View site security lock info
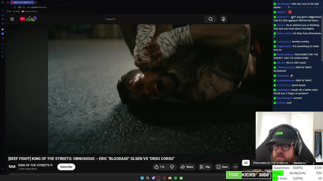Image resolution: width=323 pixels, height=181 pixels. pos(24,7)
